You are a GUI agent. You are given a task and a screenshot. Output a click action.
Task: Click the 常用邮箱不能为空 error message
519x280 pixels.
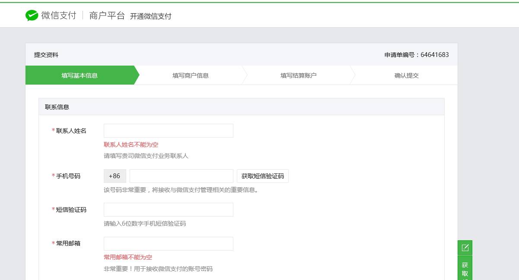(128, 257)
